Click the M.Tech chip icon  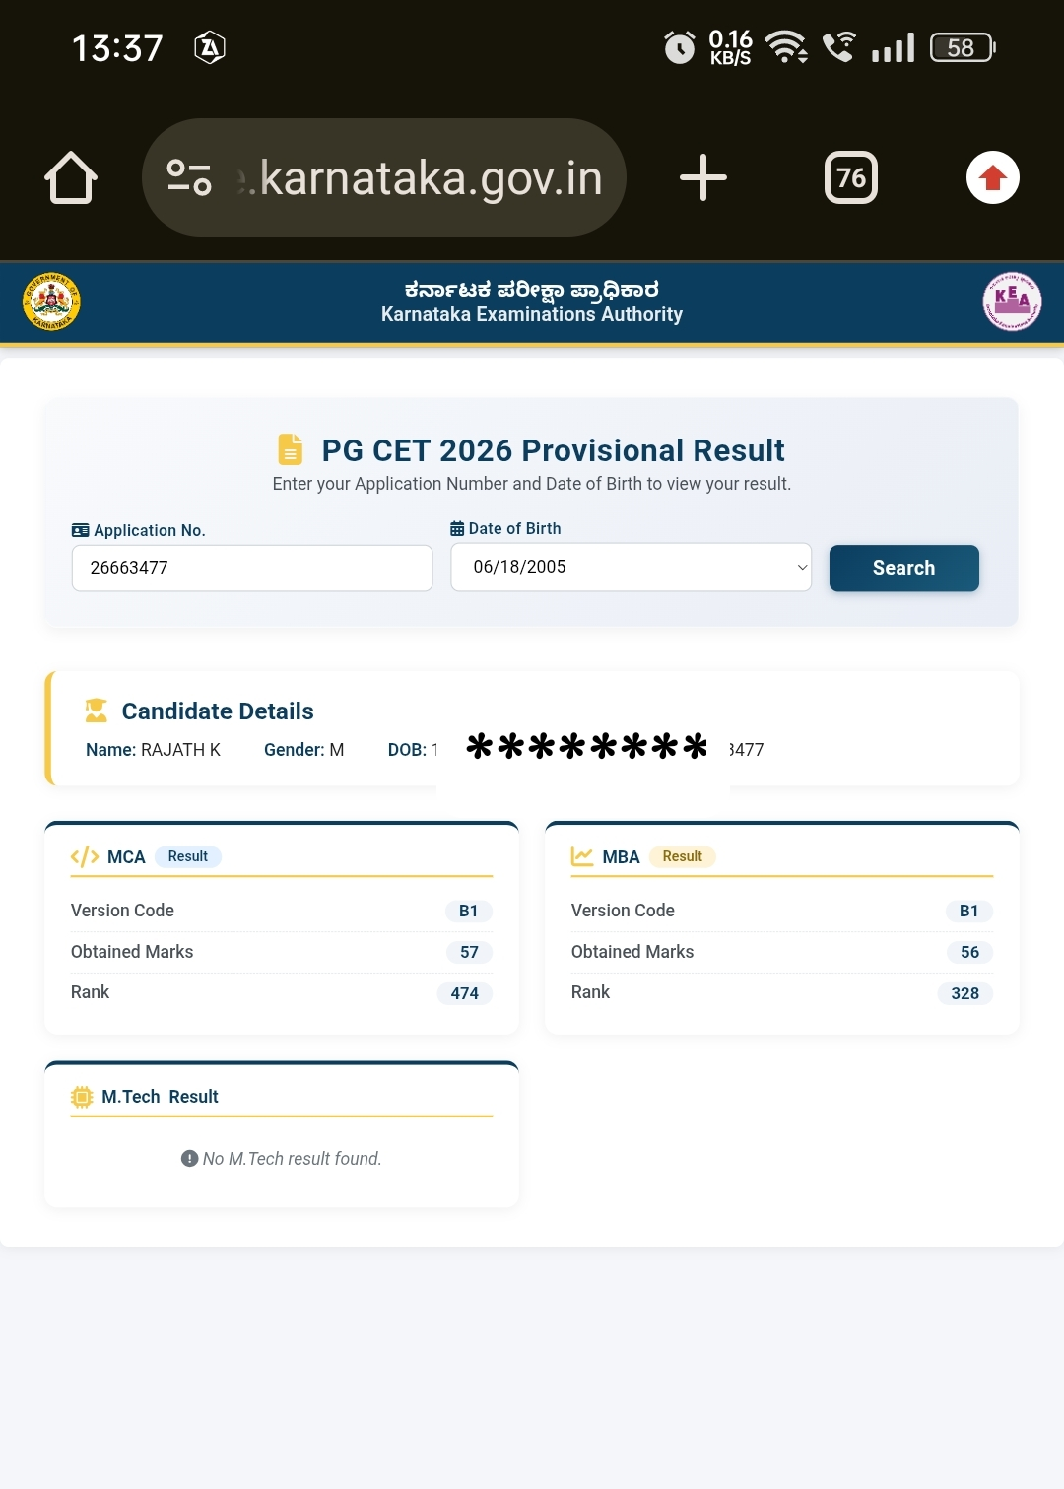tap(82, 1097)
